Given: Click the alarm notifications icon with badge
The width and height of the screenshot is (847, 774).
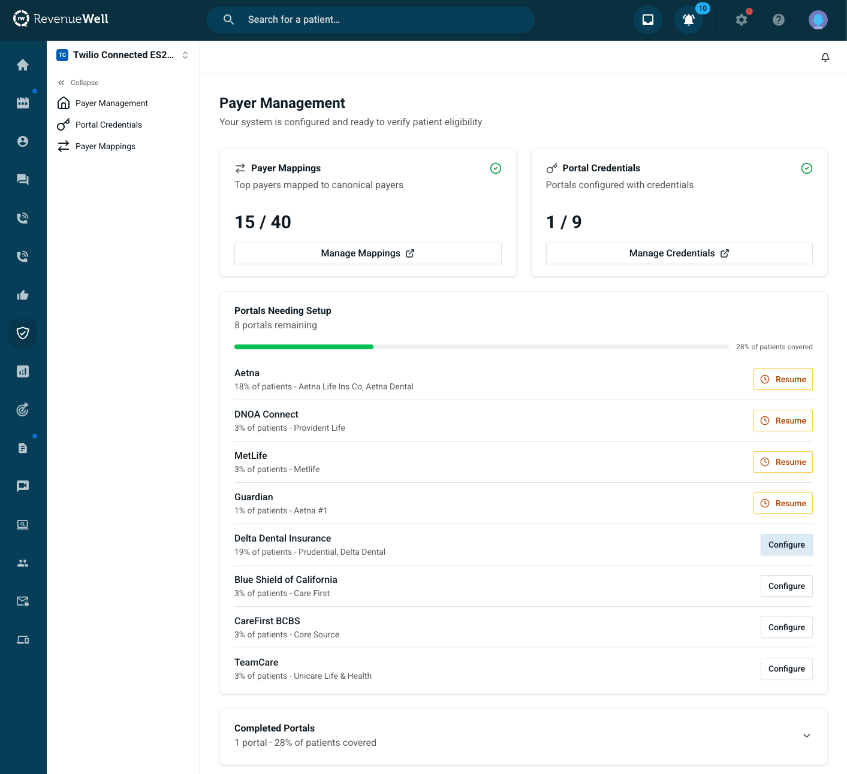Looking at the screenshot, I should [689, 20].
